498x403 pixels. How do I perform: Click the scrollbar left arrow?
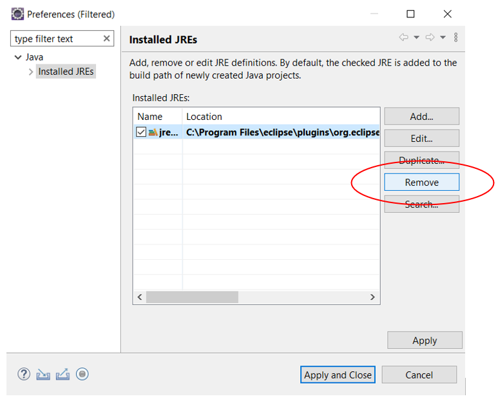tap(140, 297)
